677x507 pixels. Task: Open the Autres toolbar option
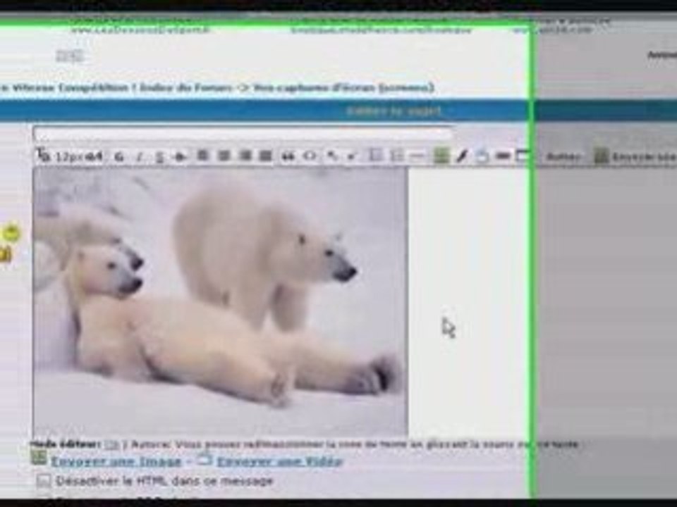tap(563, 157)
